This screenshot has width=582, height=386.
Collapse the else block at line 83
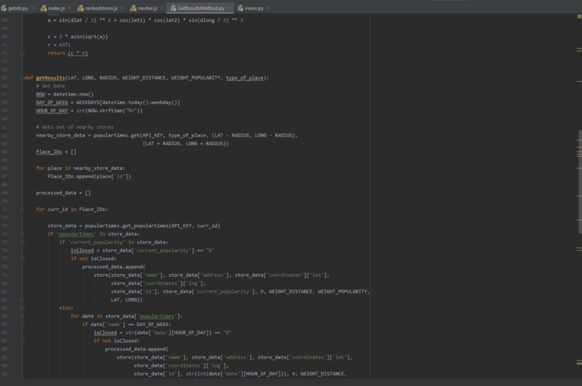[22, 308]
